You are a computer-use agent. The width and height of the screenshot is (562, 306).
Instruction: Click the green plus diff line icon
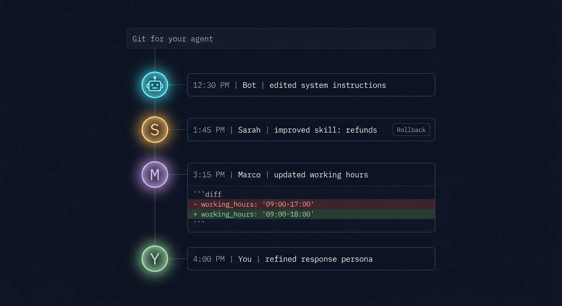(x=194, y=214)
